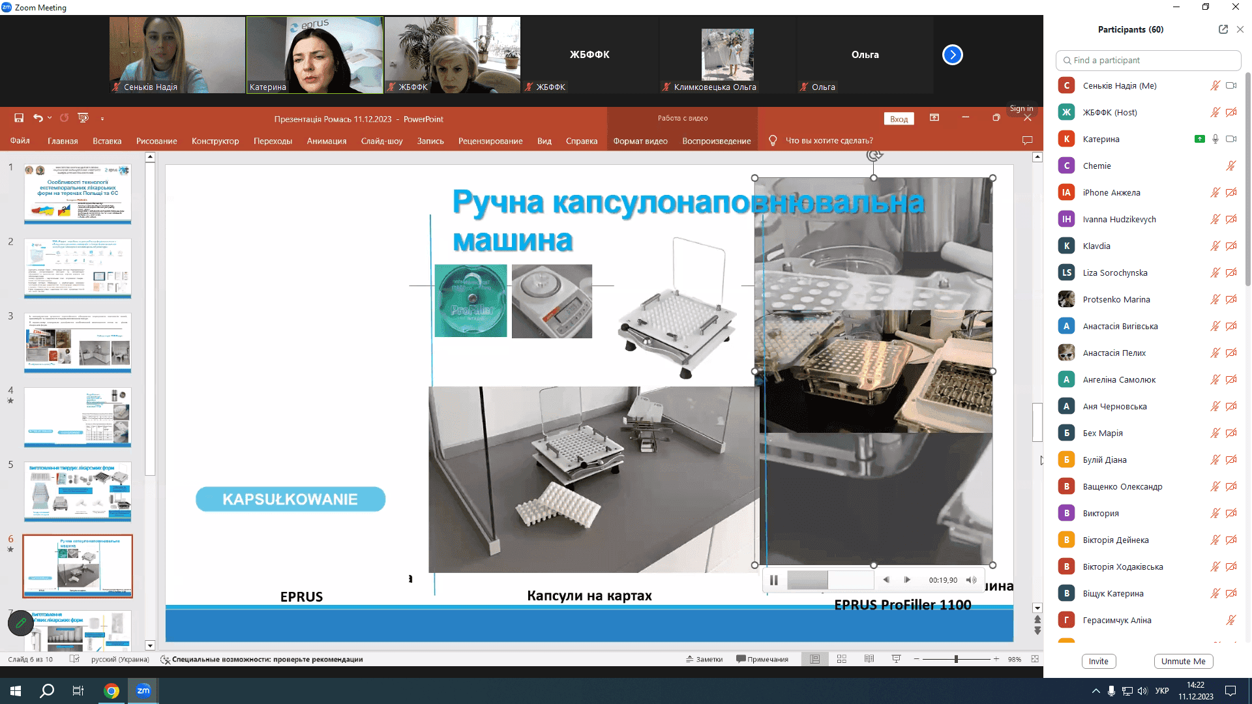Screen dimensions: 1252x704
Task: Fit slide to current window icon
Action: (x=1035, y=659)
